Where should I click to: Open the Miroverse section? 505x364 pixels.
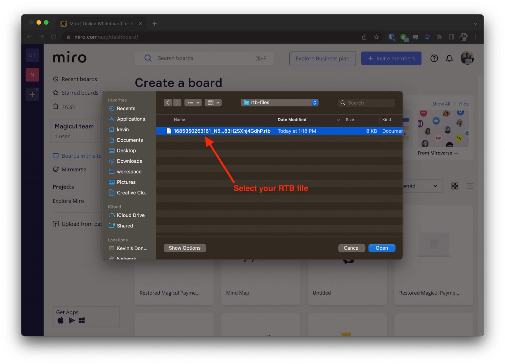74,169
